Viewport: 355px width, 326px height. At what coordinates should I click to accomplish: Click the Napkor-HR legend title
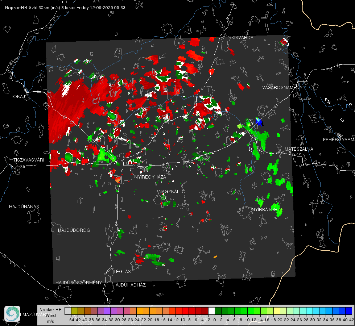tap(50, 310)
